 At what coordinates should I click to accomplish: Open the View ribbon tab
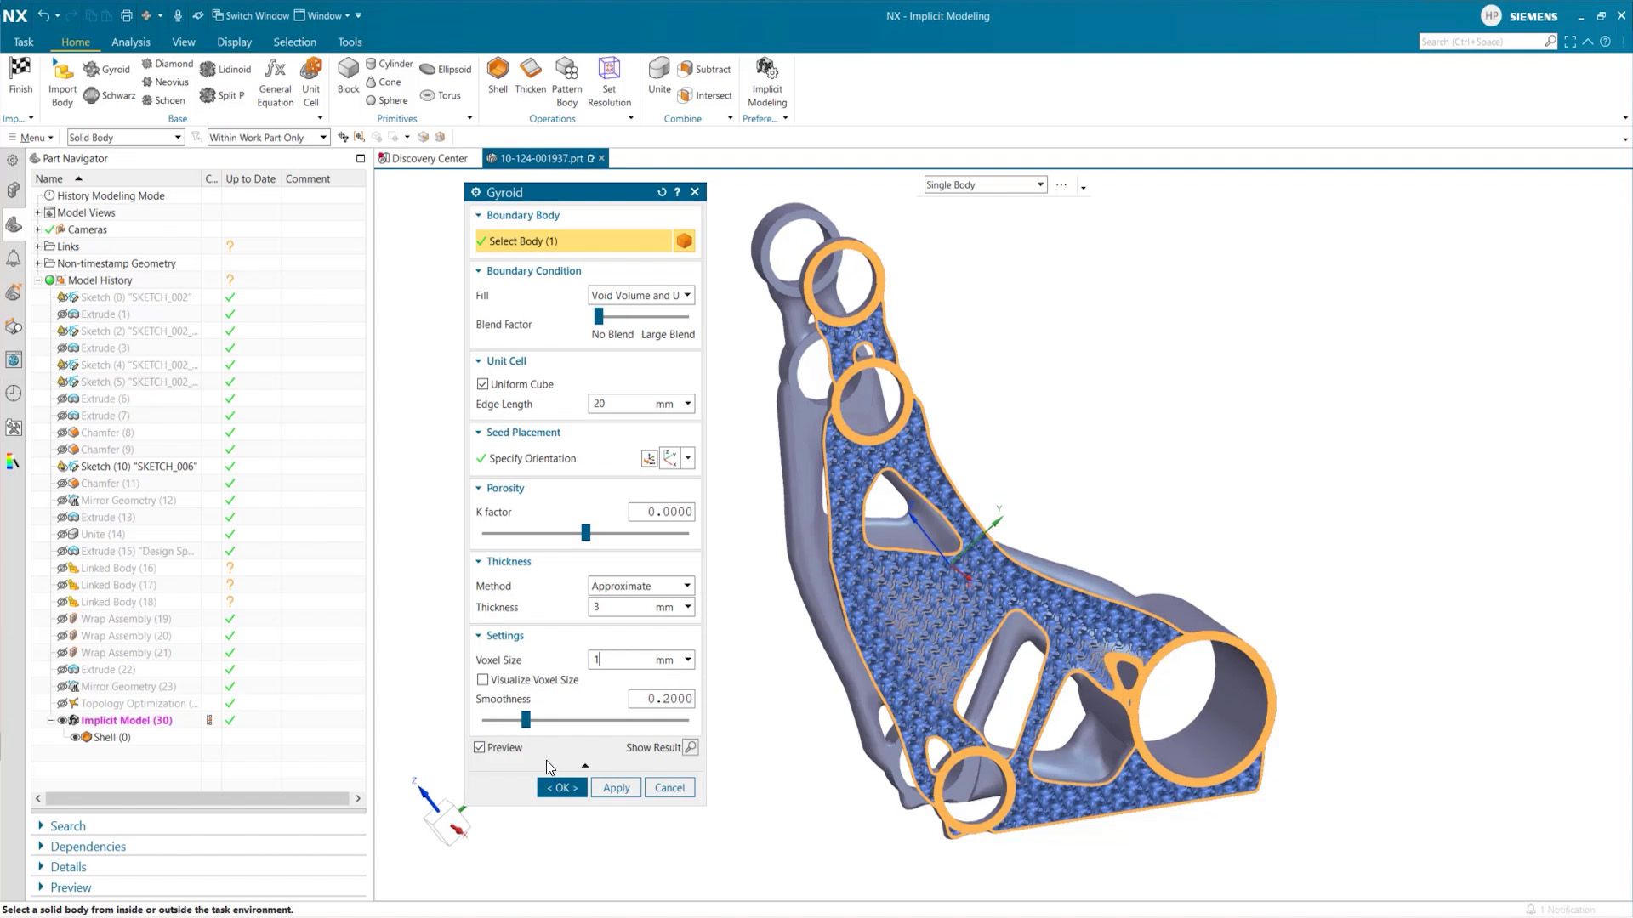point(183,42)
